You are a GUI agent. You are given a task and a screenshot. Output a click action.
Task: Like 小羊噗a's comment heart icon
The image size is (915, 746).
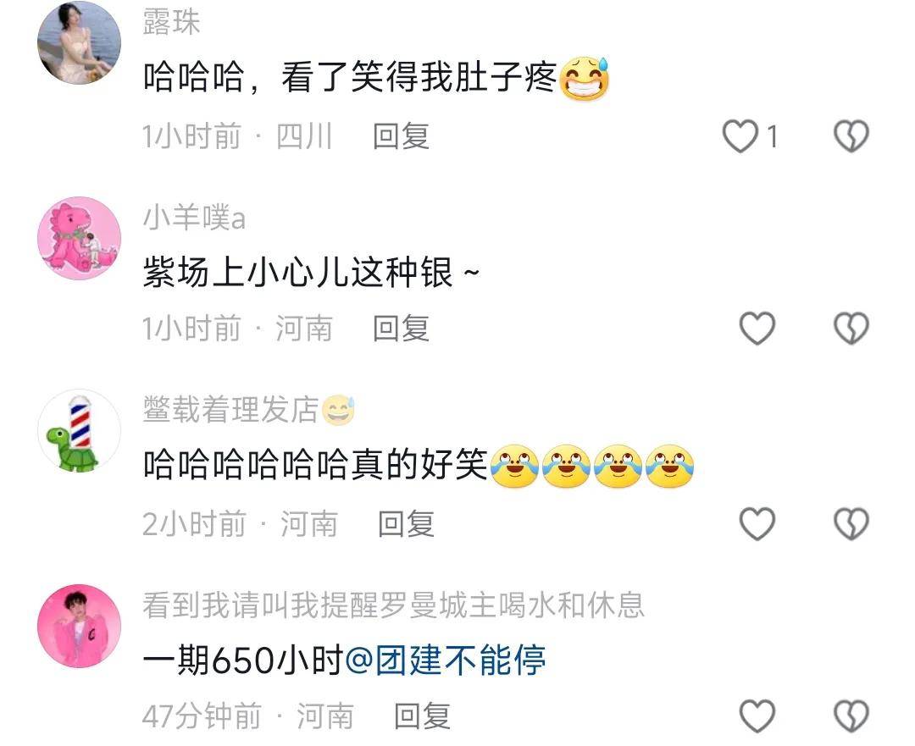[x=757, y=328]
